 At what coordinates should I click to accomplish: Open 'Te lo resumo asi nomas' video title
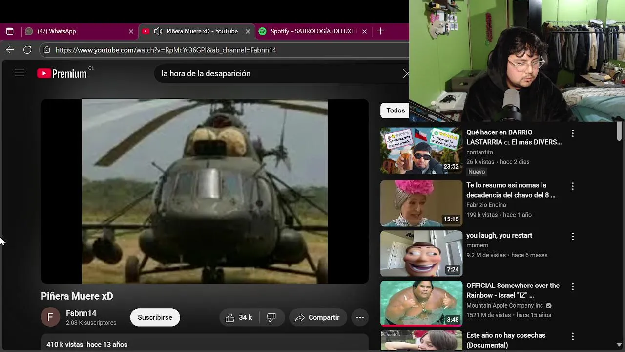click(x=511, y=190)
